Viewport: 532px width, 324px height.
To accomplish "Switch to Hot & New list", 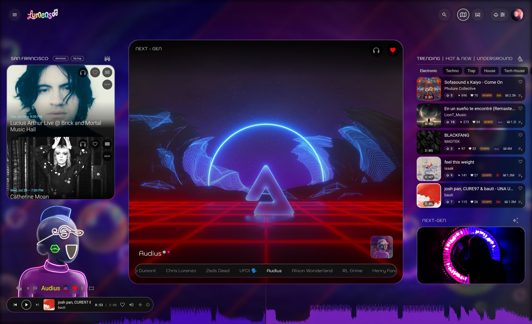I will click(458, 59).
